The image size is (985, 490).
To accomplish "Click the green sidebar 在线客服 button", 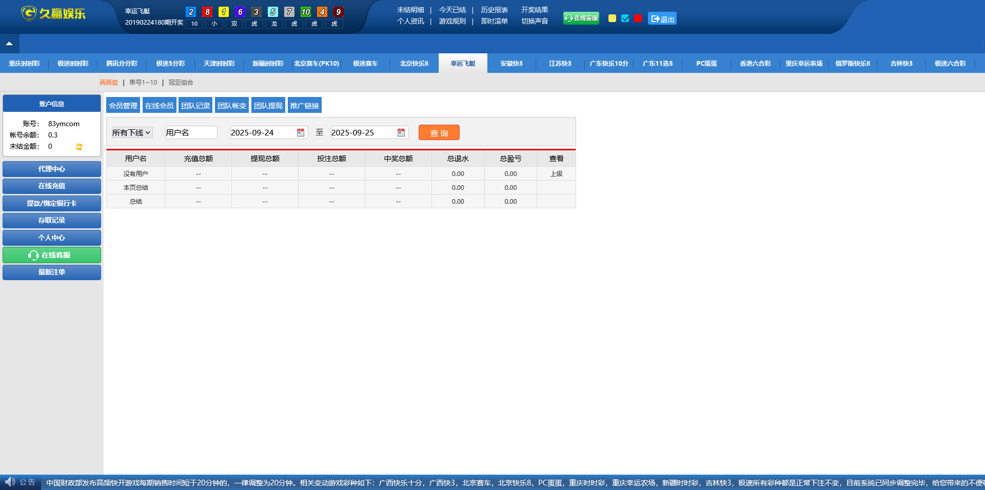I will click(52, 255).
